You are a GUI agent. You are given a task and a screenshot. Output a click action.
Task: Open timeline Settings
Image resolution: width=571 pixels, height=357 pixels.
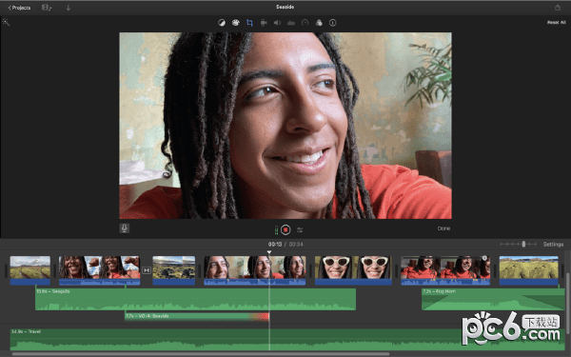tap(553, 244)
